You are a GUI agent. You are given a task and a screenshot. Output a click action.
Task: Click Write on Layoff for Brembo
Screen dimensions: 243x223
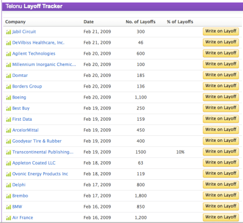tap(221, 195)
